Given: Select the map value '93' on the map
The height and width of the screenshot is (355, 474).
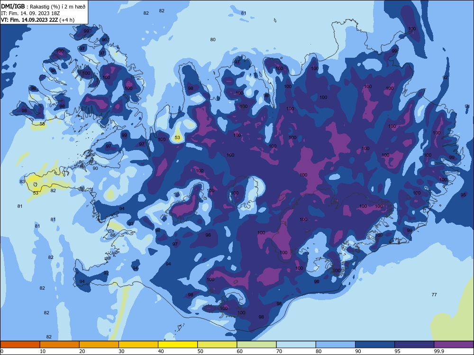Looking at the screenshot, I should click(131, 224).
